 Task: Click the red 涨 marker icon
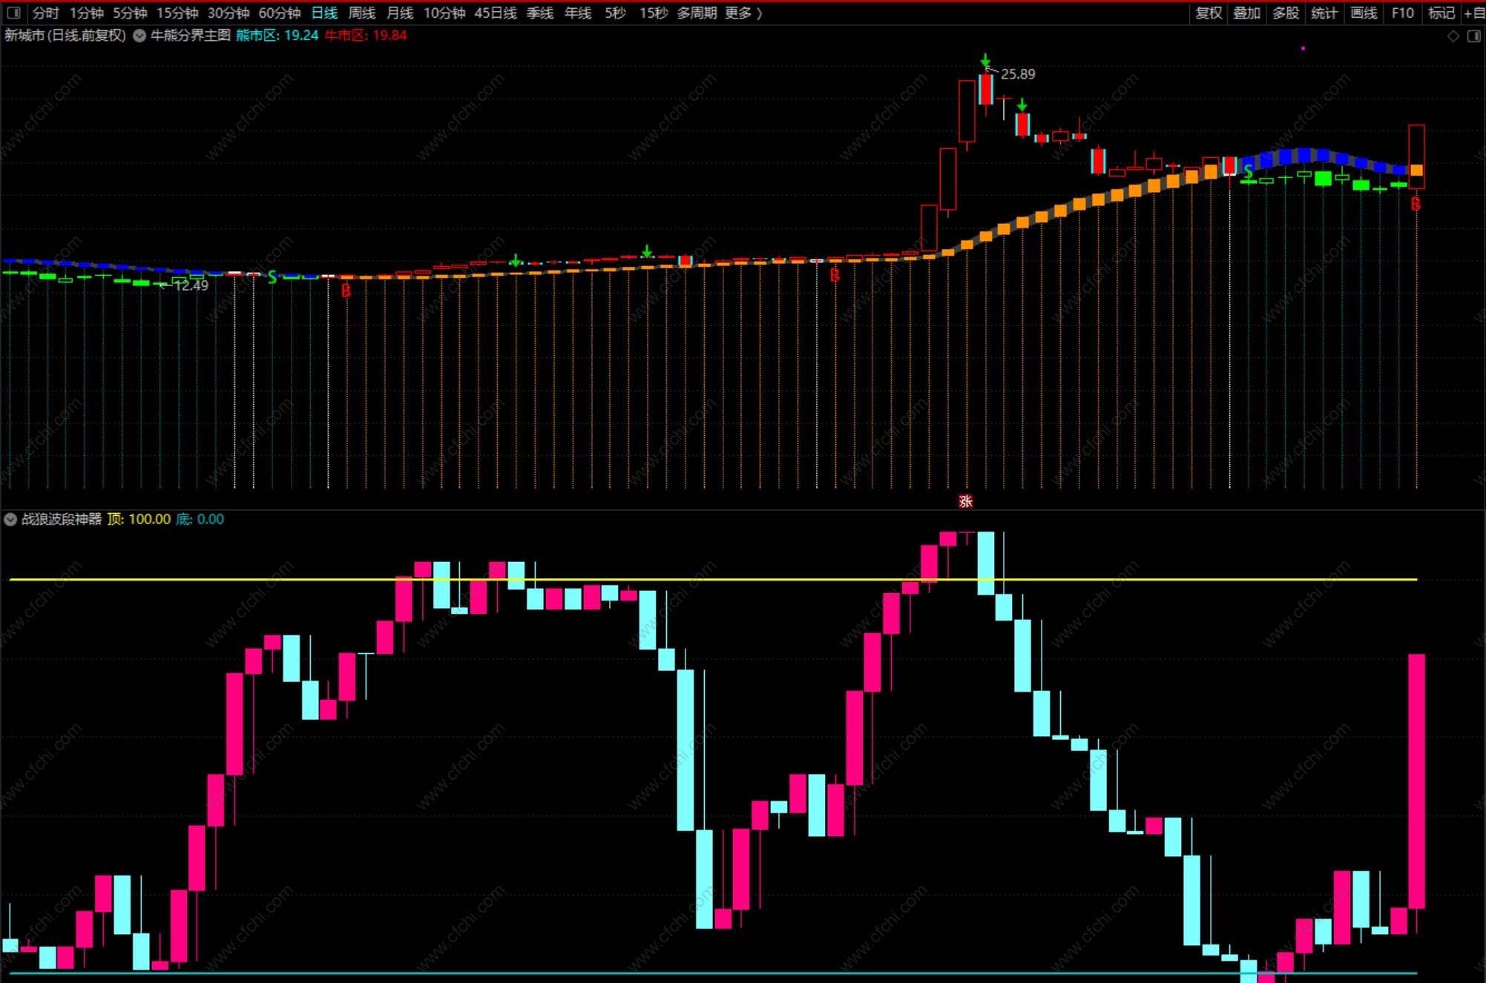coord(965,502)
